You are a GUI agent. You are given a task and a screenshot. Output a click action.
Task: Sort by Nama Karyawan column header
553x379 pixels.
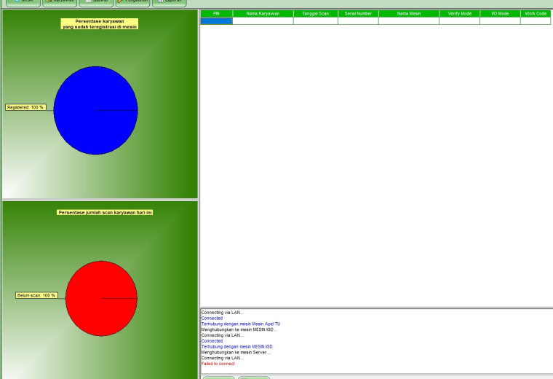pos(263,14)
